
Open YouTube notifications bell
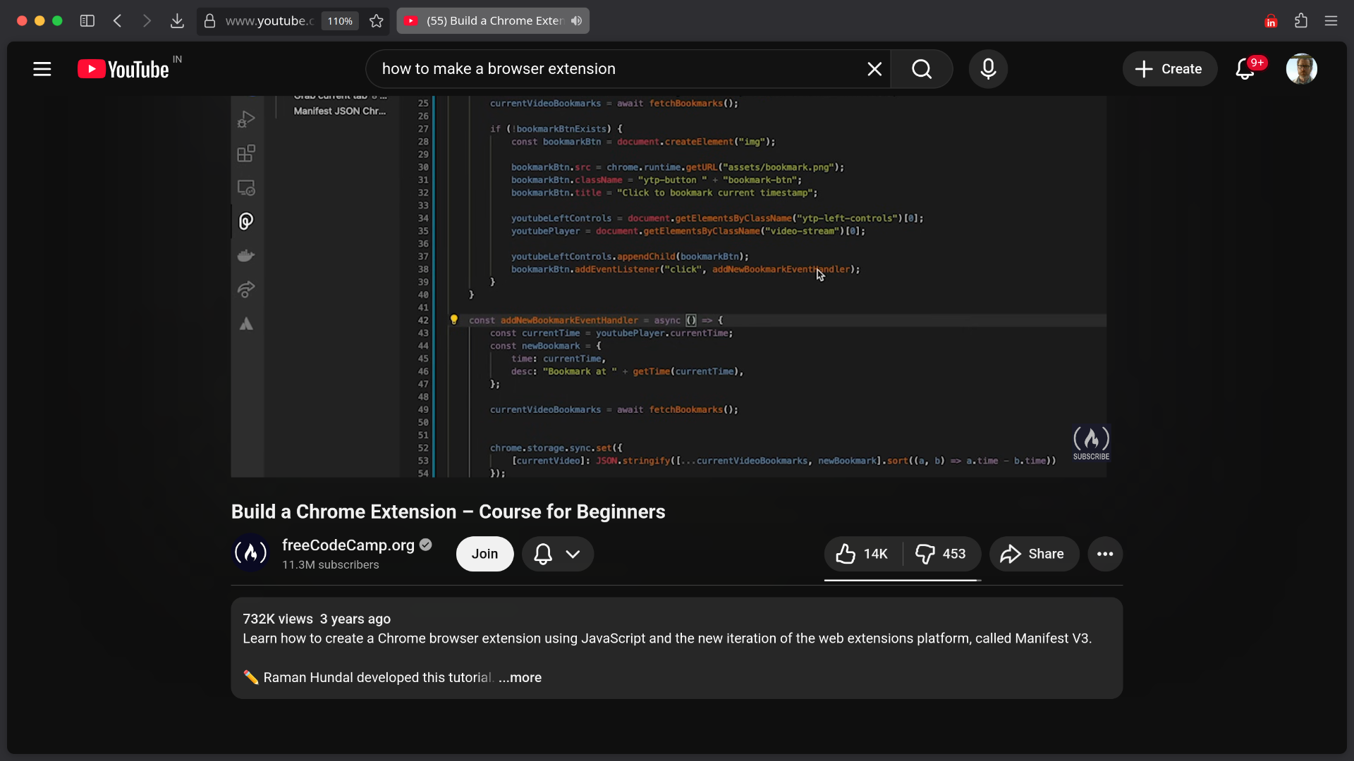(1245, 68)
